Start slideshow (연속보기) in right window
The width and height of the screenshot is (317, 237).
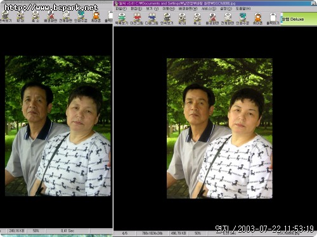(x=167, y=19)
